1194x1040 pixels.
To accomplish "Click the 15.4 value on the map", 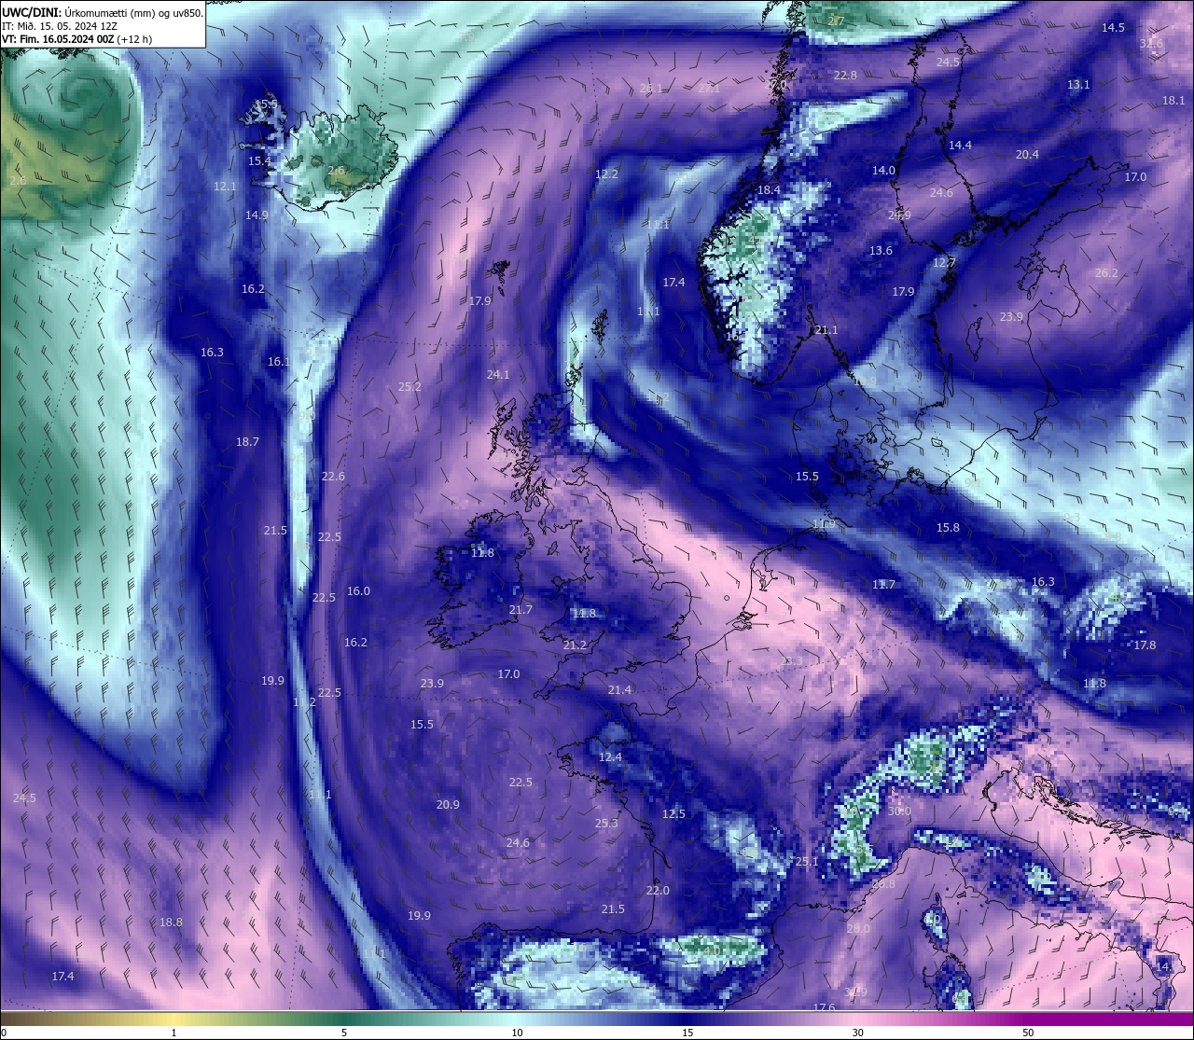I will click(259, 161).
